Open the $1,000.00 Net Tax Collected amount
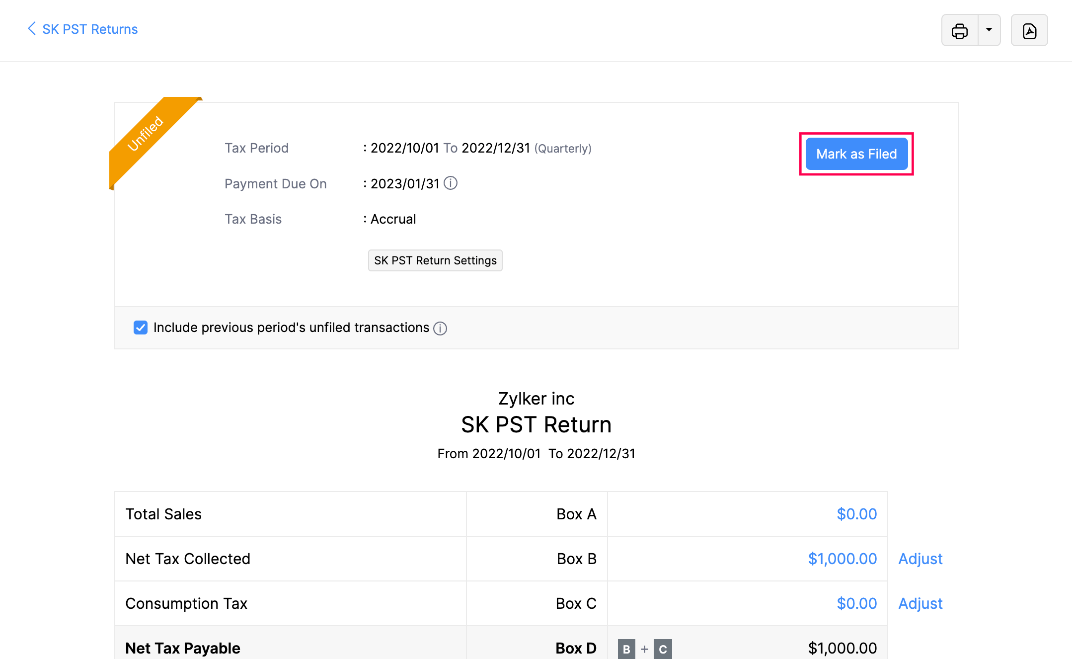 click(842, 559)
